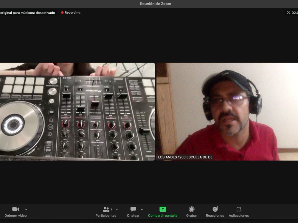
Task: Open the Participantes panel icon
Action: tap(106, 209)
